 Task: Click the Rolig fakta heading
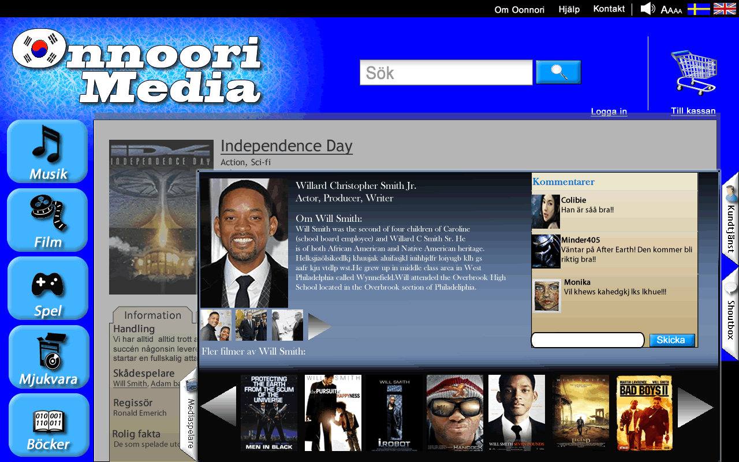click(136, 434)
